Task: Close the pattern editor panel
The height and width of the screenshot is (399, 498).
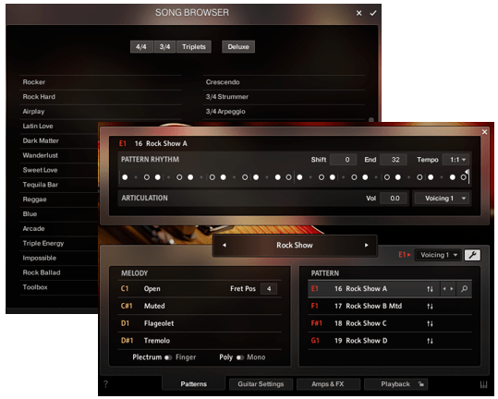Action: tap(484, 132)
